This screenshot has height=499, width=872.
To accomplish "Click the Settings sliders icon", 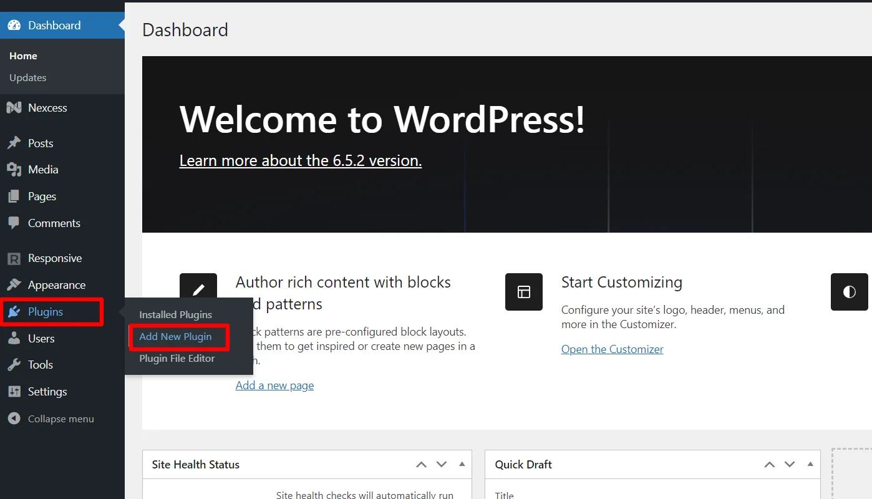I will 14,392.
